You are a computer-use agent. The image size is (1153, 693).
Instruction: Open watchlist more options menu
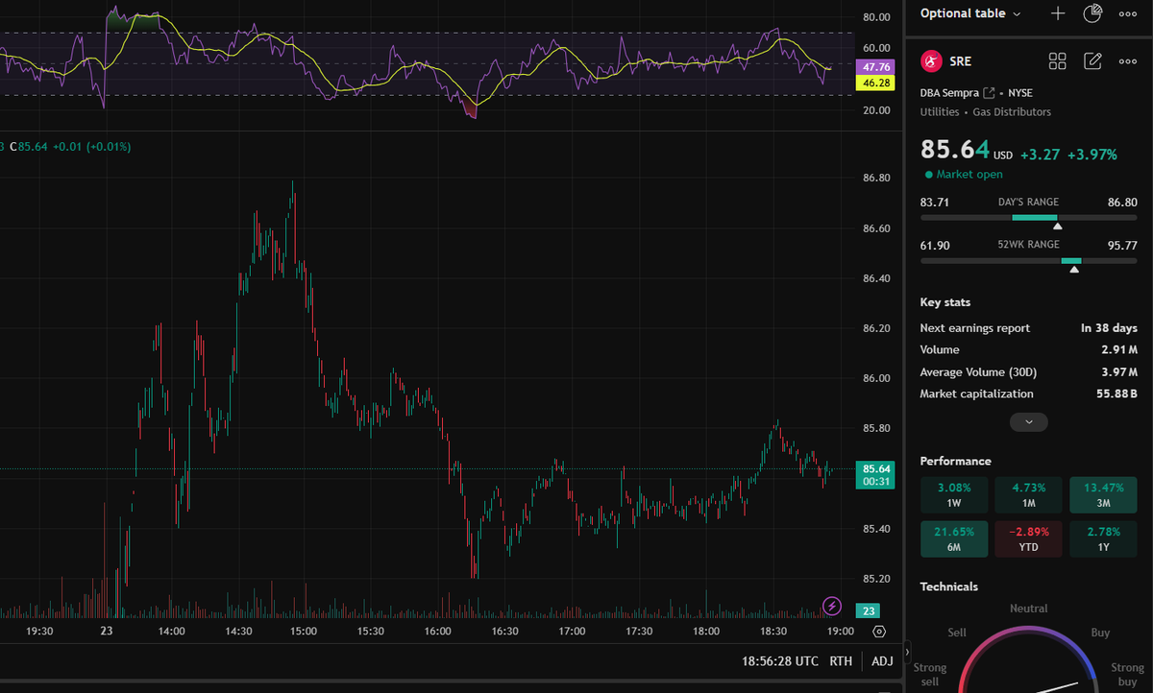coord(1128,13)
